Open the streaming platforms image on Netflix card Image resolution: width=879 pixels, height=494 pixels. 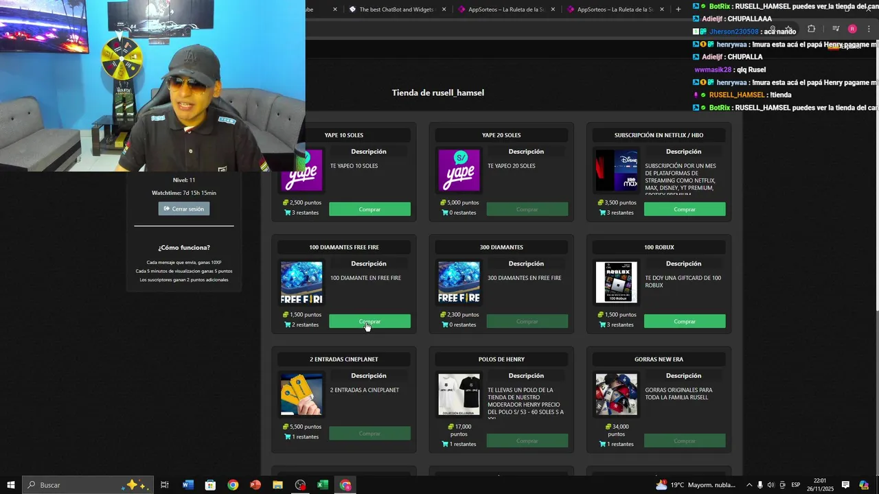(617, 170)
